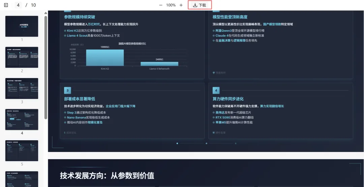Open page 1 thumbnail titled AI年度报告
The image size is (364, 187).
click(22, 26)
